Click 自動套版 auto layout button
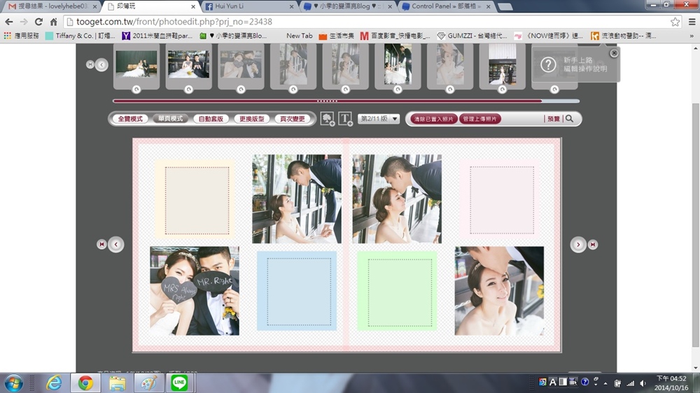 (x=211, y=119)
